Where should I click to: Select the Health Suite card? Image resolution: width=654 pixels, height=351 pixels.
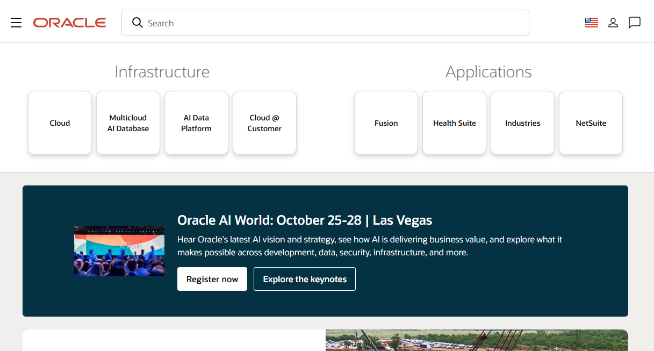[454, 123]
